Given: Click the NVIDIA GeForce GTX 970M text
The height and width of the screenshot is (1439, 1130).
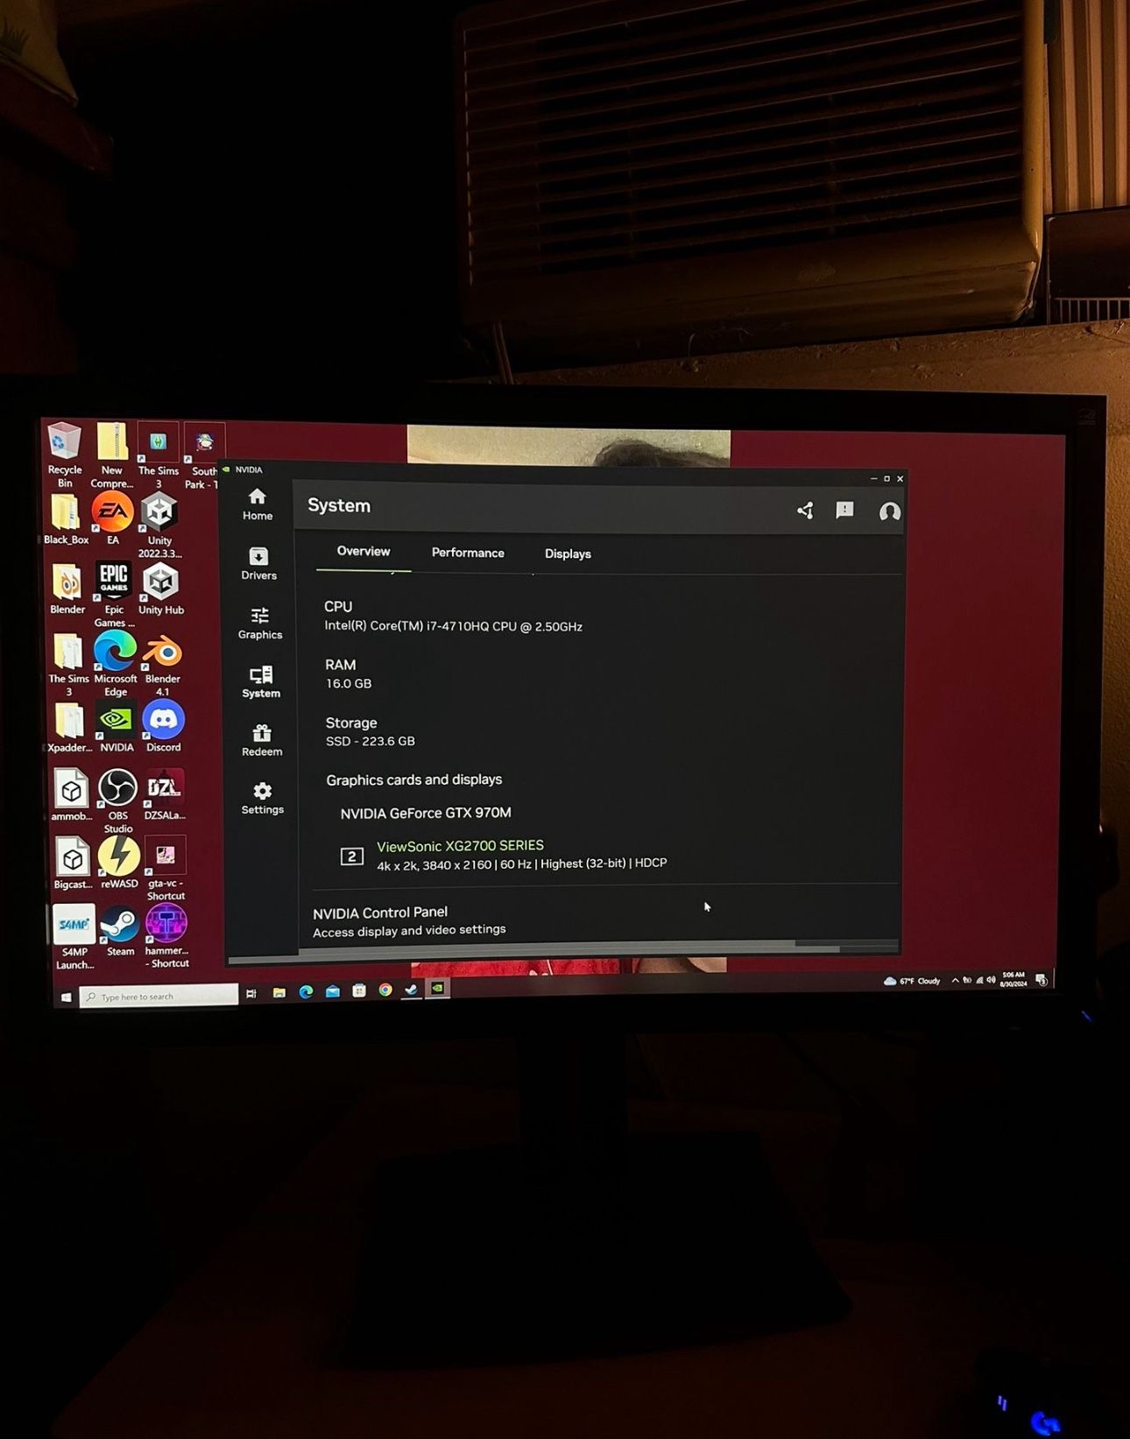Looking at the screenshot, I should [426, 814].
